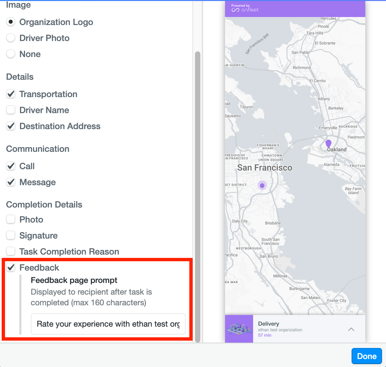Uncheck the Transportation checkbox

(11, 94)
